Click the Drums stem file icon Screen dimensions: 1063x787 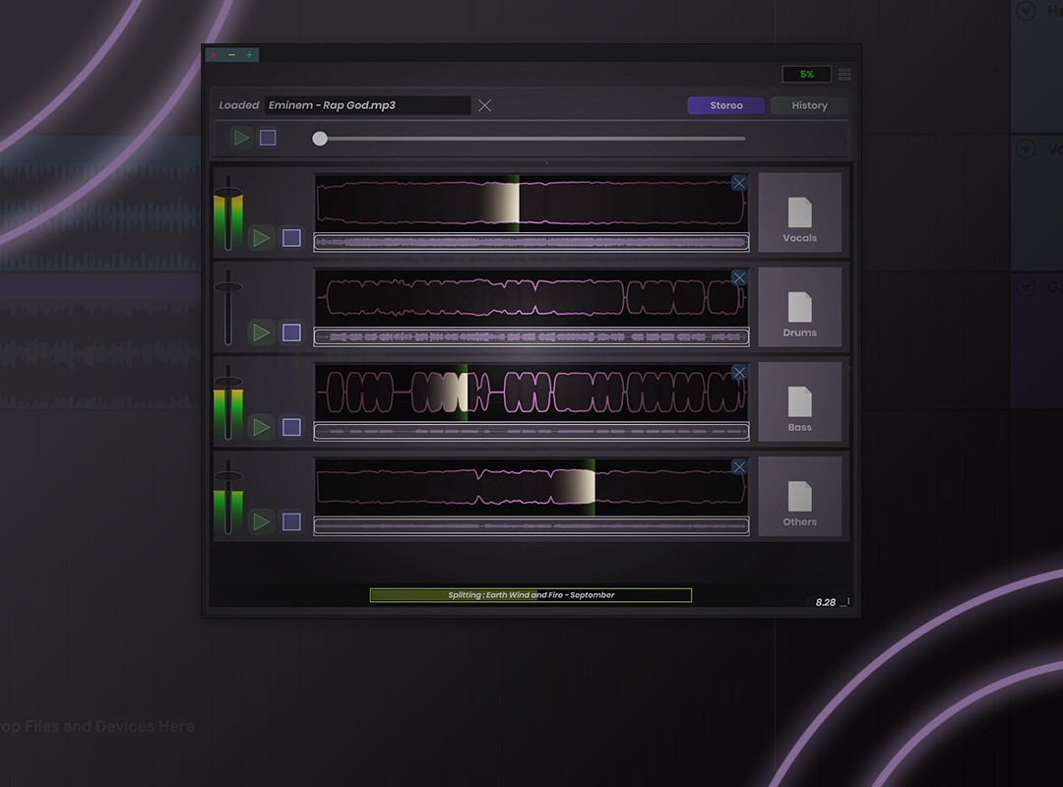[x=799, y=307]
